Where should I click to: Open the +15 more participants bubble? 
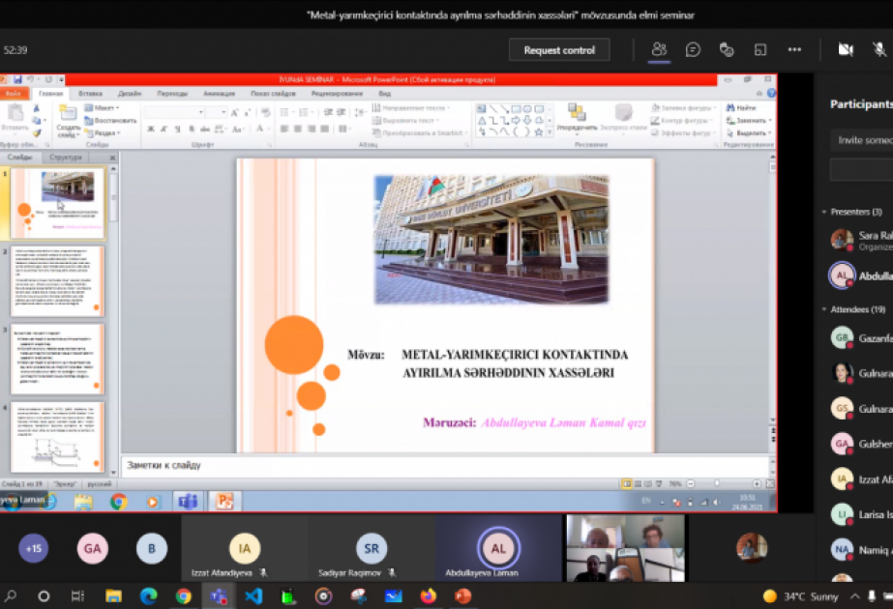pos(33,549)
